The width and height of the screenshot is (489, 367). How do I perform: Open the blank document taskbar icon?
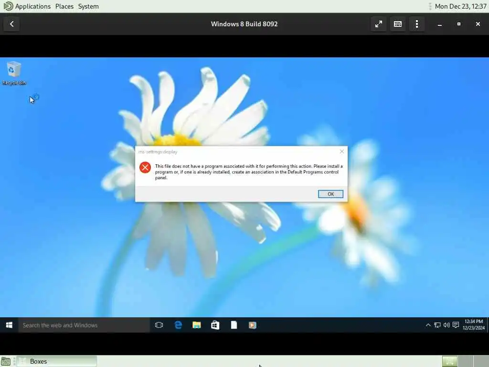(x=234, y=325)
